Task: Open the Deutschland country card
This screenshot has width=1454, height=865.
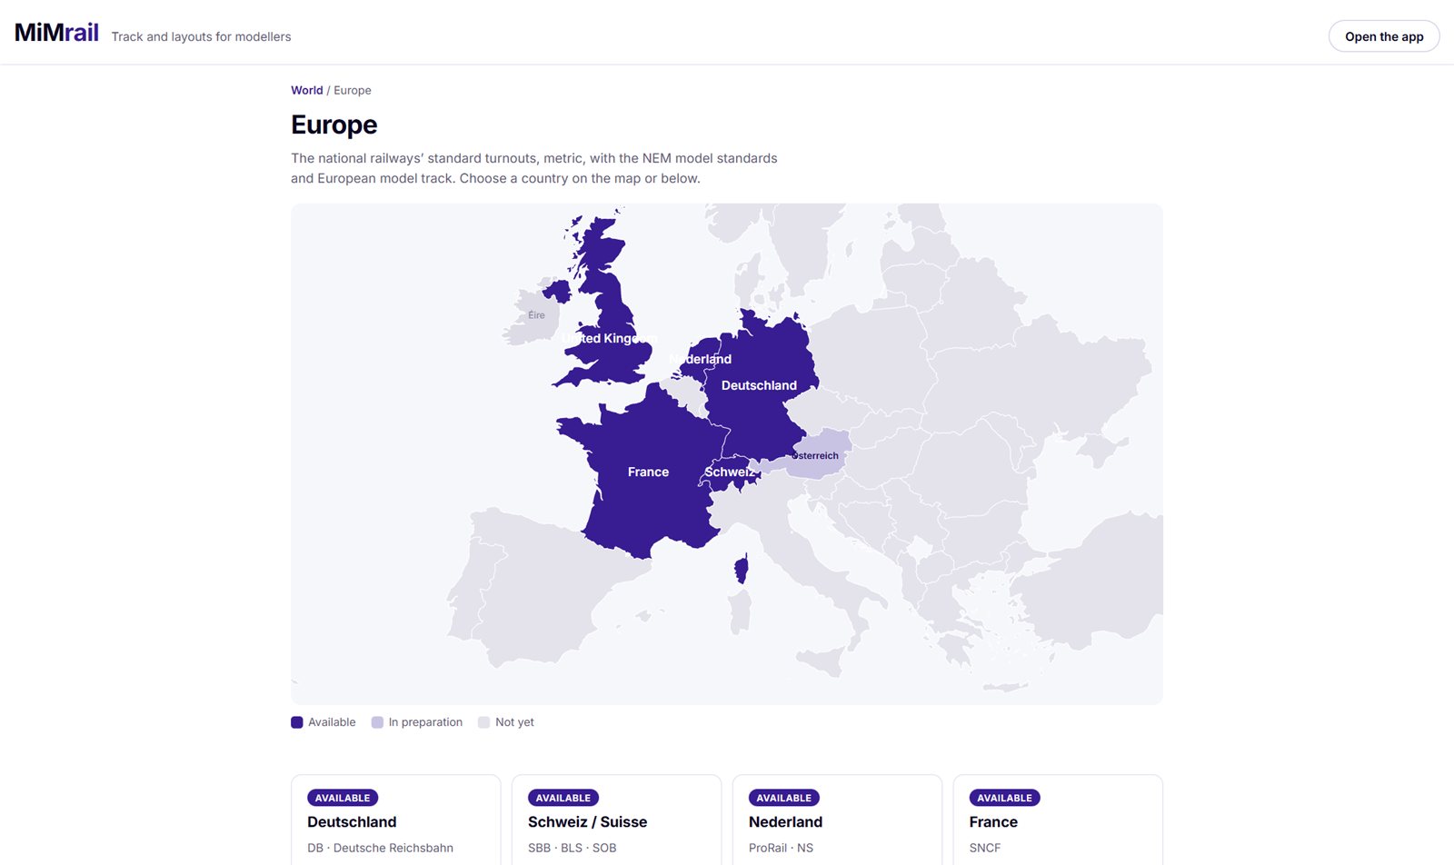Action: [395, 820]
